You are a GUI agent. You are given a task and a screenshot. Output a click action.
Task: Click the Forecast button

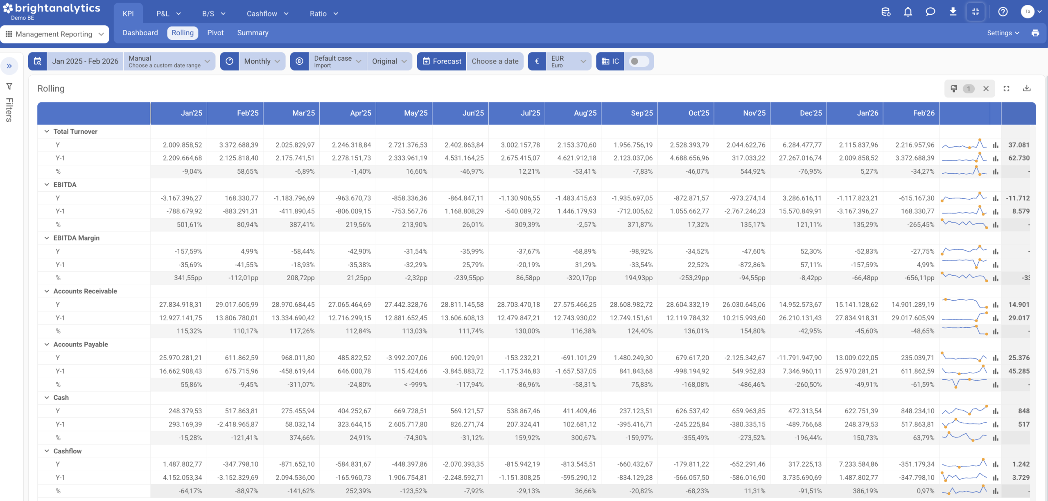point(441,61)
